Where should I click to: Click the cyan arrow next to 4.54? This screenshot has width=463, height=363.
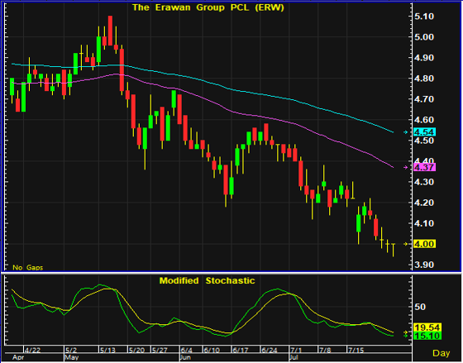[406, 132]
